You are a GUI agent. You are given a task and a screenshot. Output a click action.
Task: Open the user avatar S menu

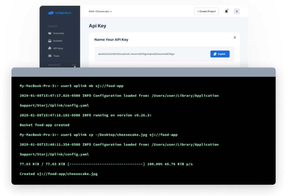click(x=237, y=11)
